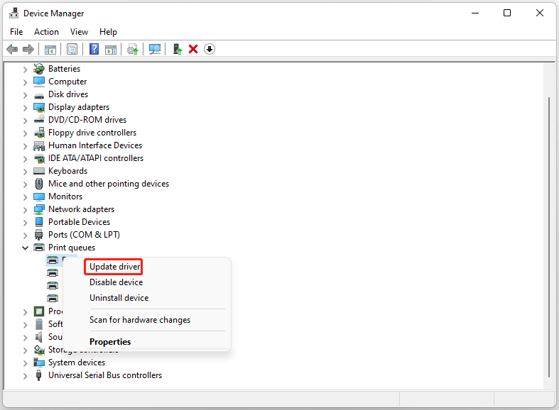
Task: Select the Print queues tree item
Action: [x=72, y=248]
